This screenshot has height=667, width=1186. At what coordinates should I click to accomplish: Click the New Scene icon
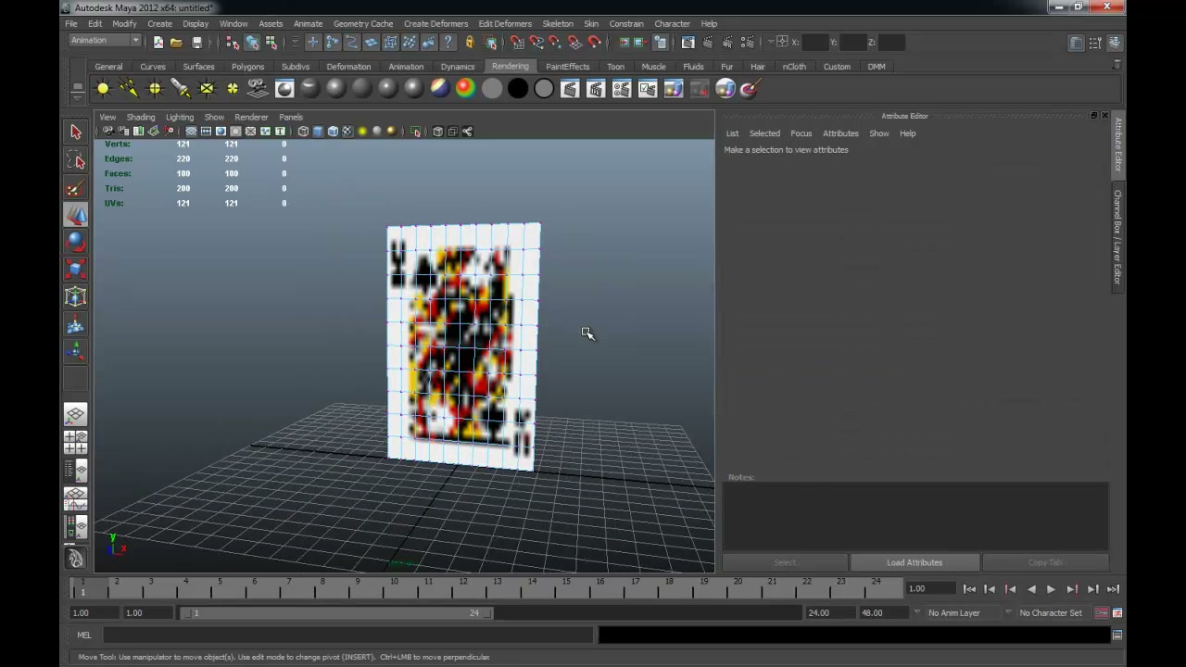158,42
